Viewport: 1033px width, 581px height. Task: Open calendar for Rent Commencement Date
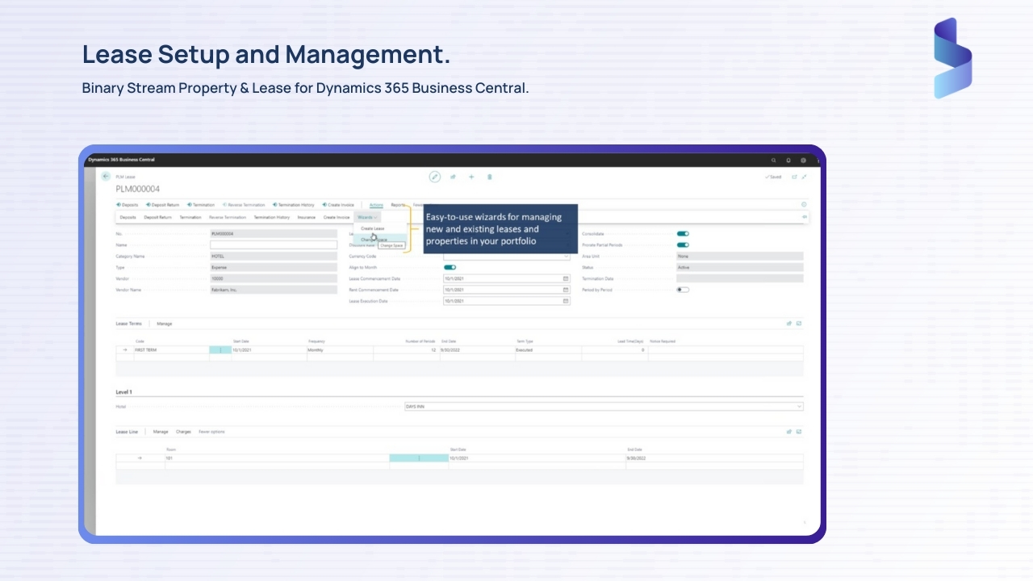(566, 290)
